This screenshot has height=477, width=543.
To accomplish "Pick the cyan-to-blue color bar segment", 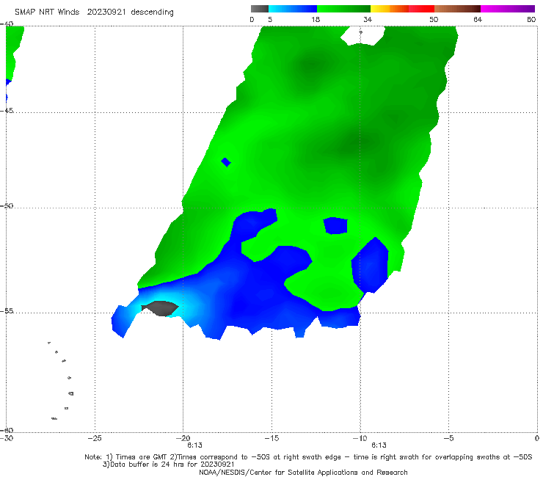I will (x=293, y=9).
